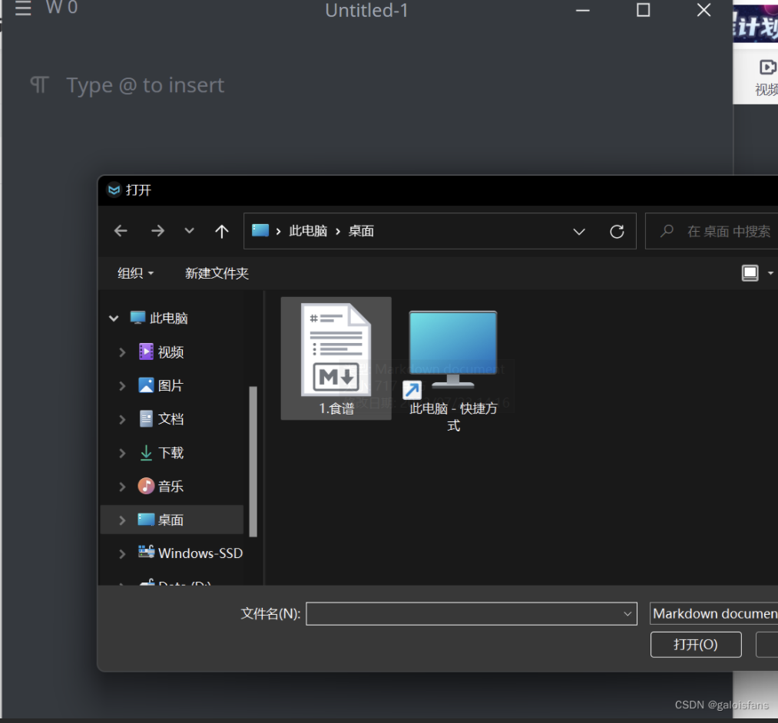Select the 此电脑 shortcut icon
The width and height of the screenshot is (778, 723).
point(453,368)
